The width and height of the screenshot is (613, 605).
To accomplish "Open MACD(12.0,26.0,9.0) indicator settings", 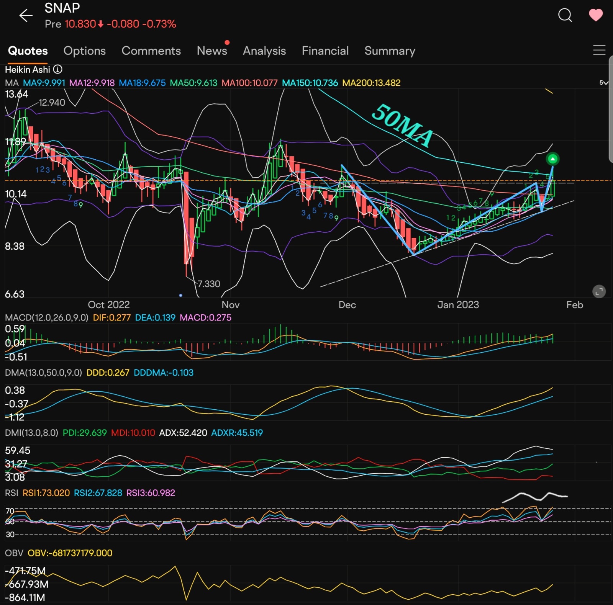I will (x=47, y=318).
